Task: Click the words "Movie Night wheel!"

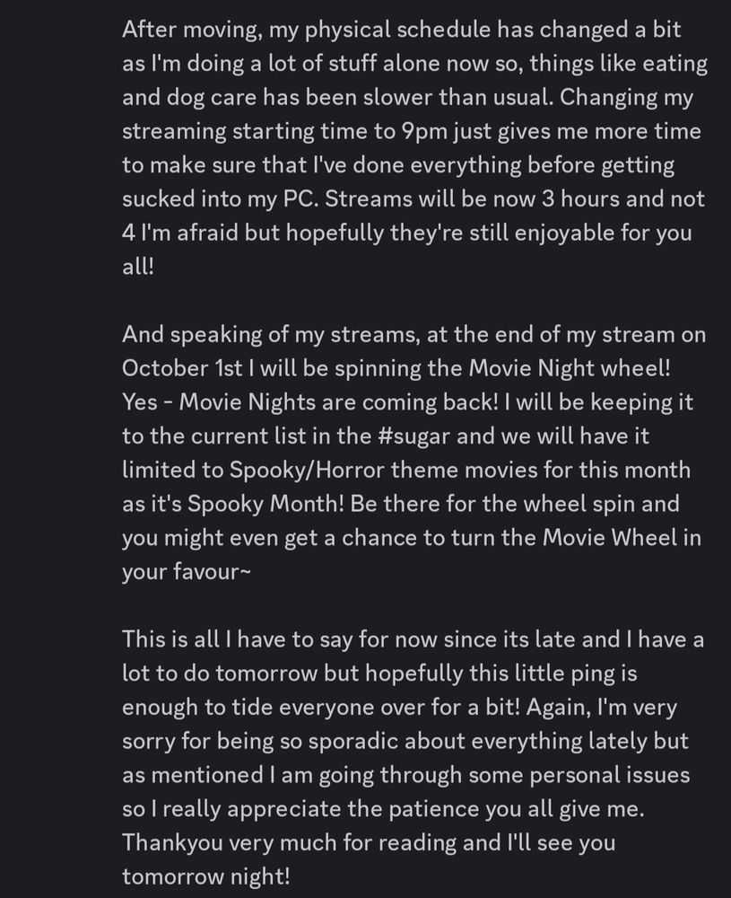Action: coord(570,368)
